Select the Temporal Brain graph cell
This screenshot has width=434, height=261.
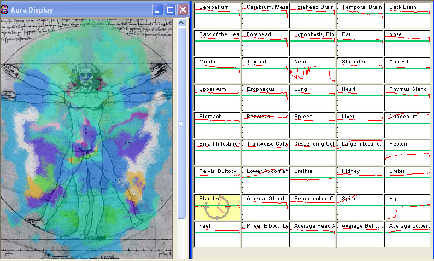(x=360, y=16)
